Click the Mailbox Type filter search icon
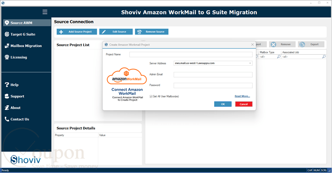The width and height of the screenshot is (332, 173). (278, 56)
